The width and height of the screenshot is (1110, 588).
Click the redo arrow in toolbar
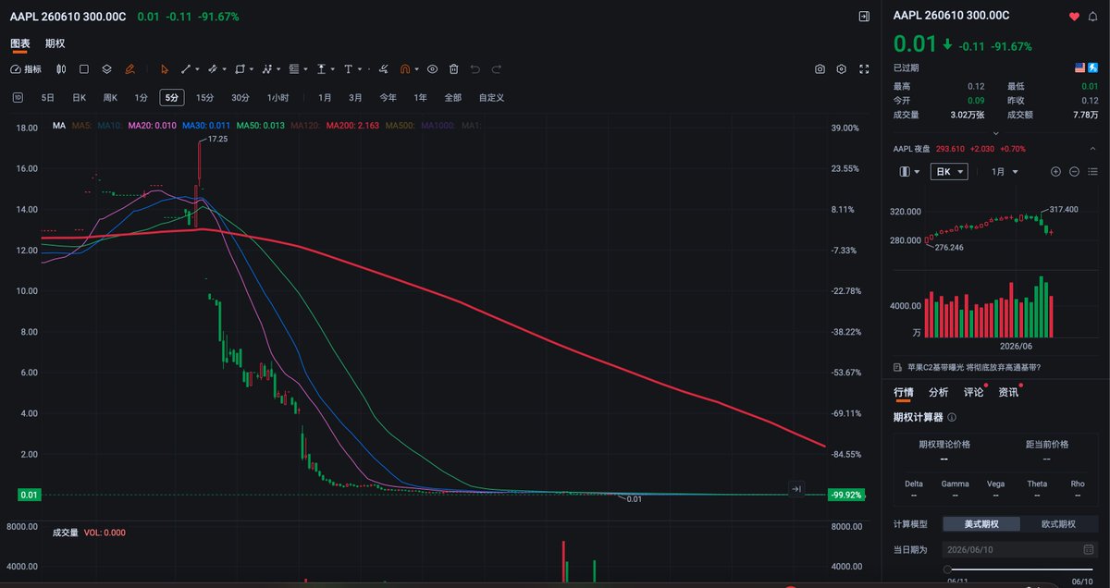(497, 69)
